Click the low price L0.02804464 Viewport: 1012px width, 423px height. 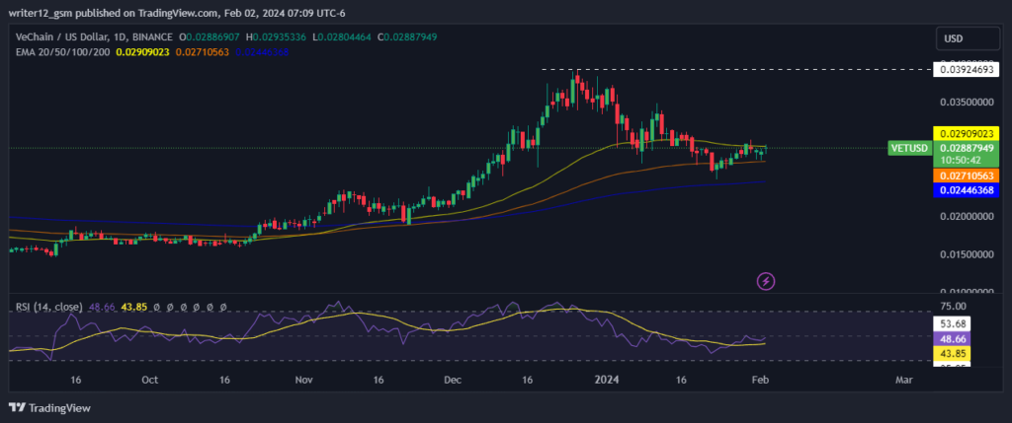click(x=341, y=38)
